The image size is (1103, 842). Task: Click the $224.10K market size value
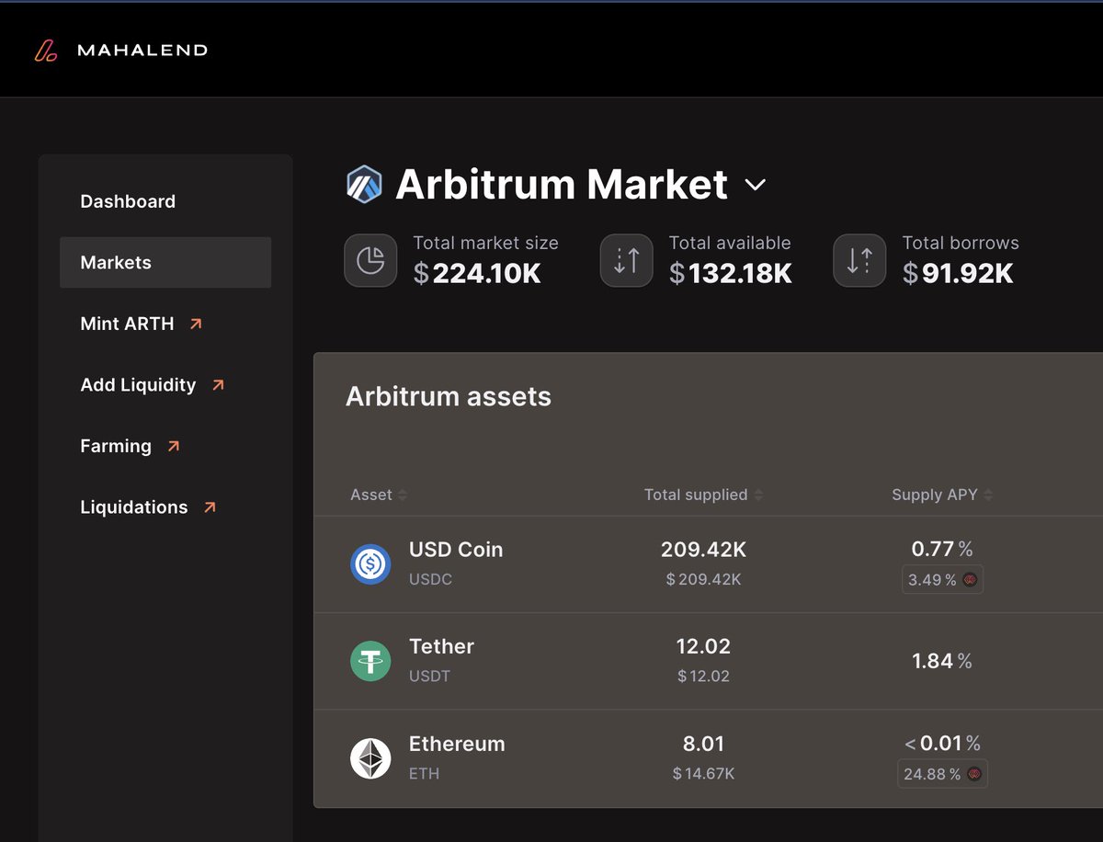tap(477, 273)
